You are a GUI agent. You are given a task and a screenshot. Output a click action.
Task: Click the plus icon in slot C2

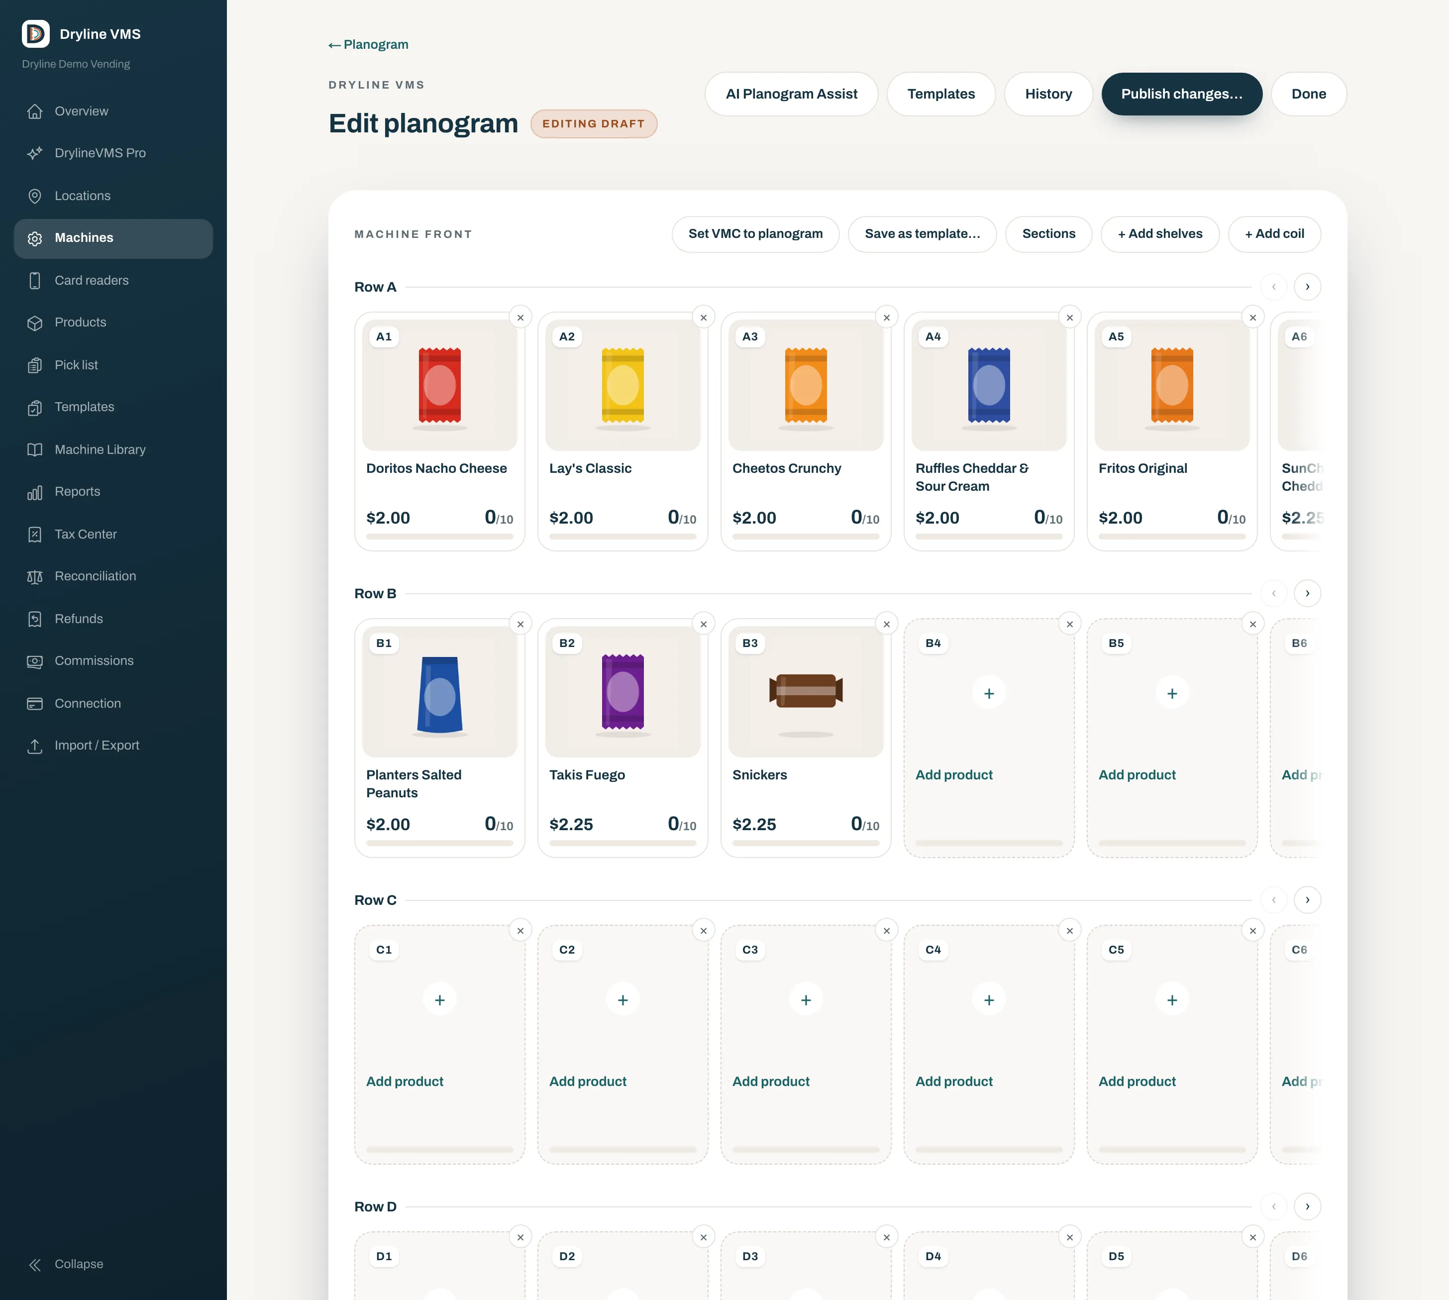(x=622, y=999)
